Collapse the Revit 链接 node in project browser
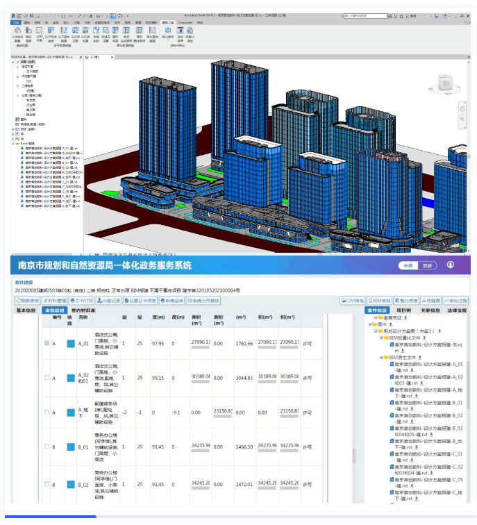 [13, 143]
